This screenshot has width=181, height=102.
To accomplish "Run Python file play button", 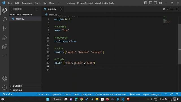I will [164, 9].
